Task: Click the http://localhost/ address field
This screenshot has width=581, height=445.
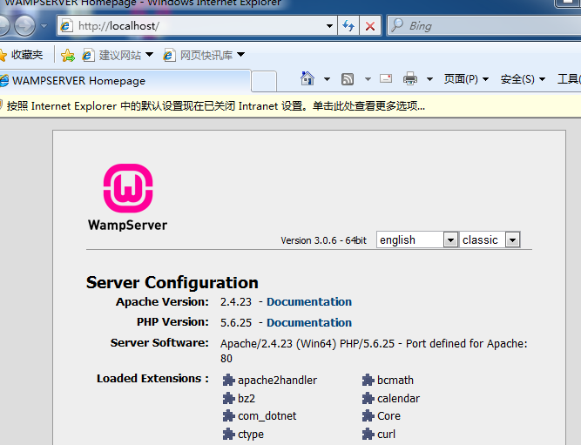Action: [x=199, y=26]
